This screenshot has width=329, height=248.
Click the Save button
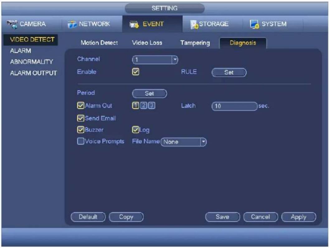tap(222, 217)
